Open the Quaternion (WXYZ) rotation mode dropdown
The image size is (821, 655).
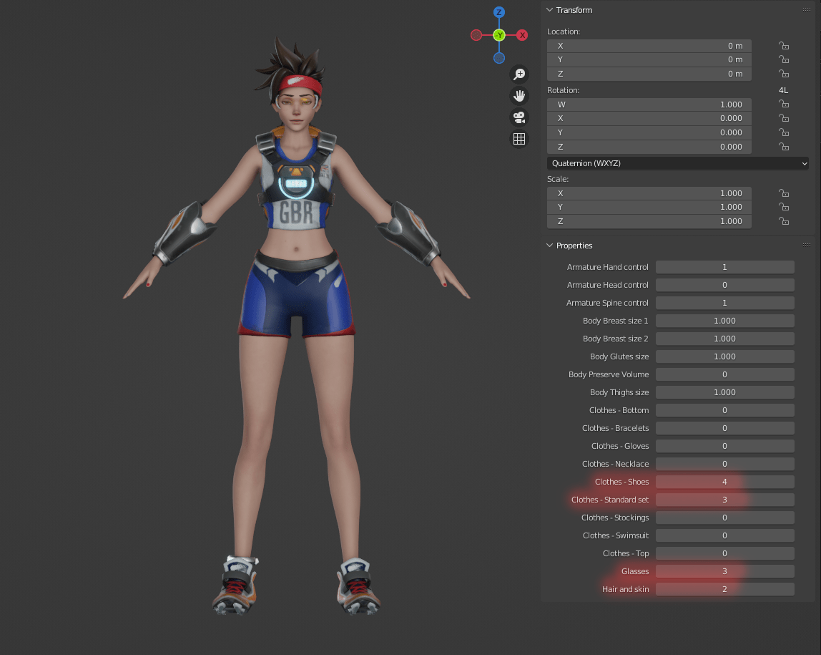[x=677, y=163]
